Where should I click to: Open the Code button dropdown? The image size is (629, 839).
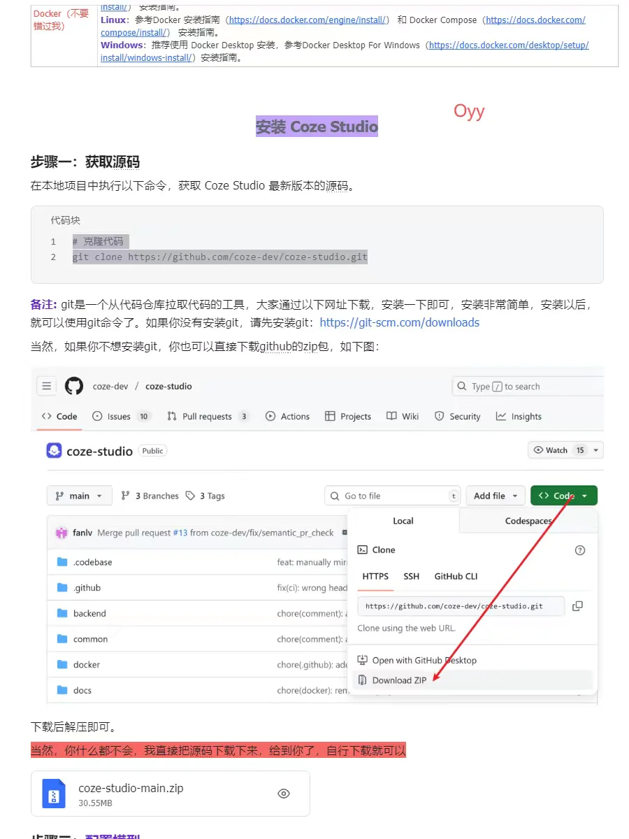(x=563, y=495)
